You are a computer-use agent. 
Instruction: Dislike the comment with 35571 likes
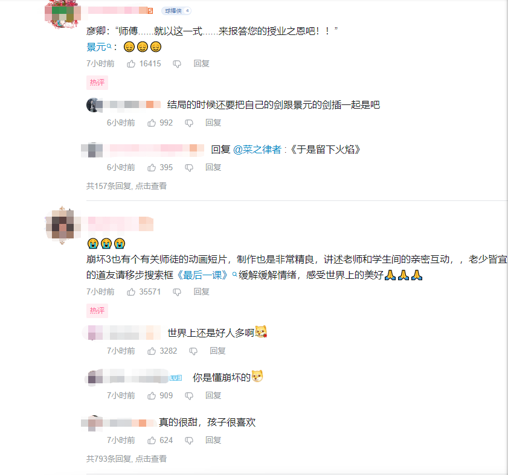pos(177,292)
